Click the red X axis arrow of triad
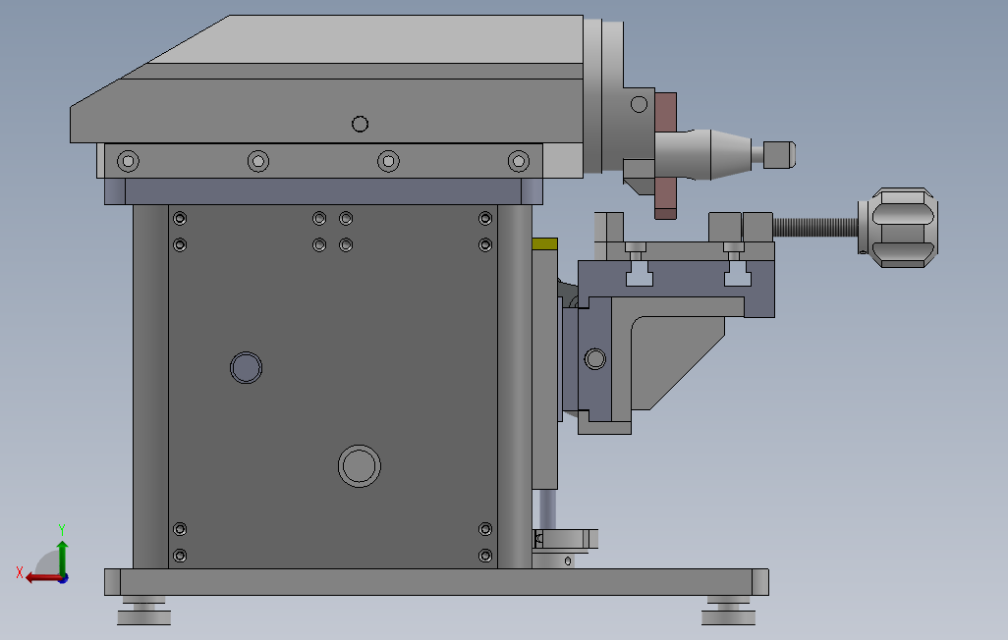Screen dimensions: 1008x640 click(42, 578)
